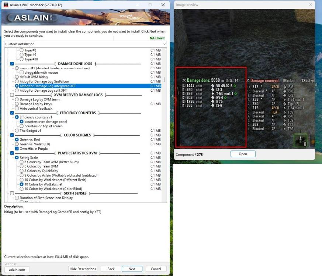Click Hide Descriptions button
This screenshot has width=322, height=276.
click(83, 269)
